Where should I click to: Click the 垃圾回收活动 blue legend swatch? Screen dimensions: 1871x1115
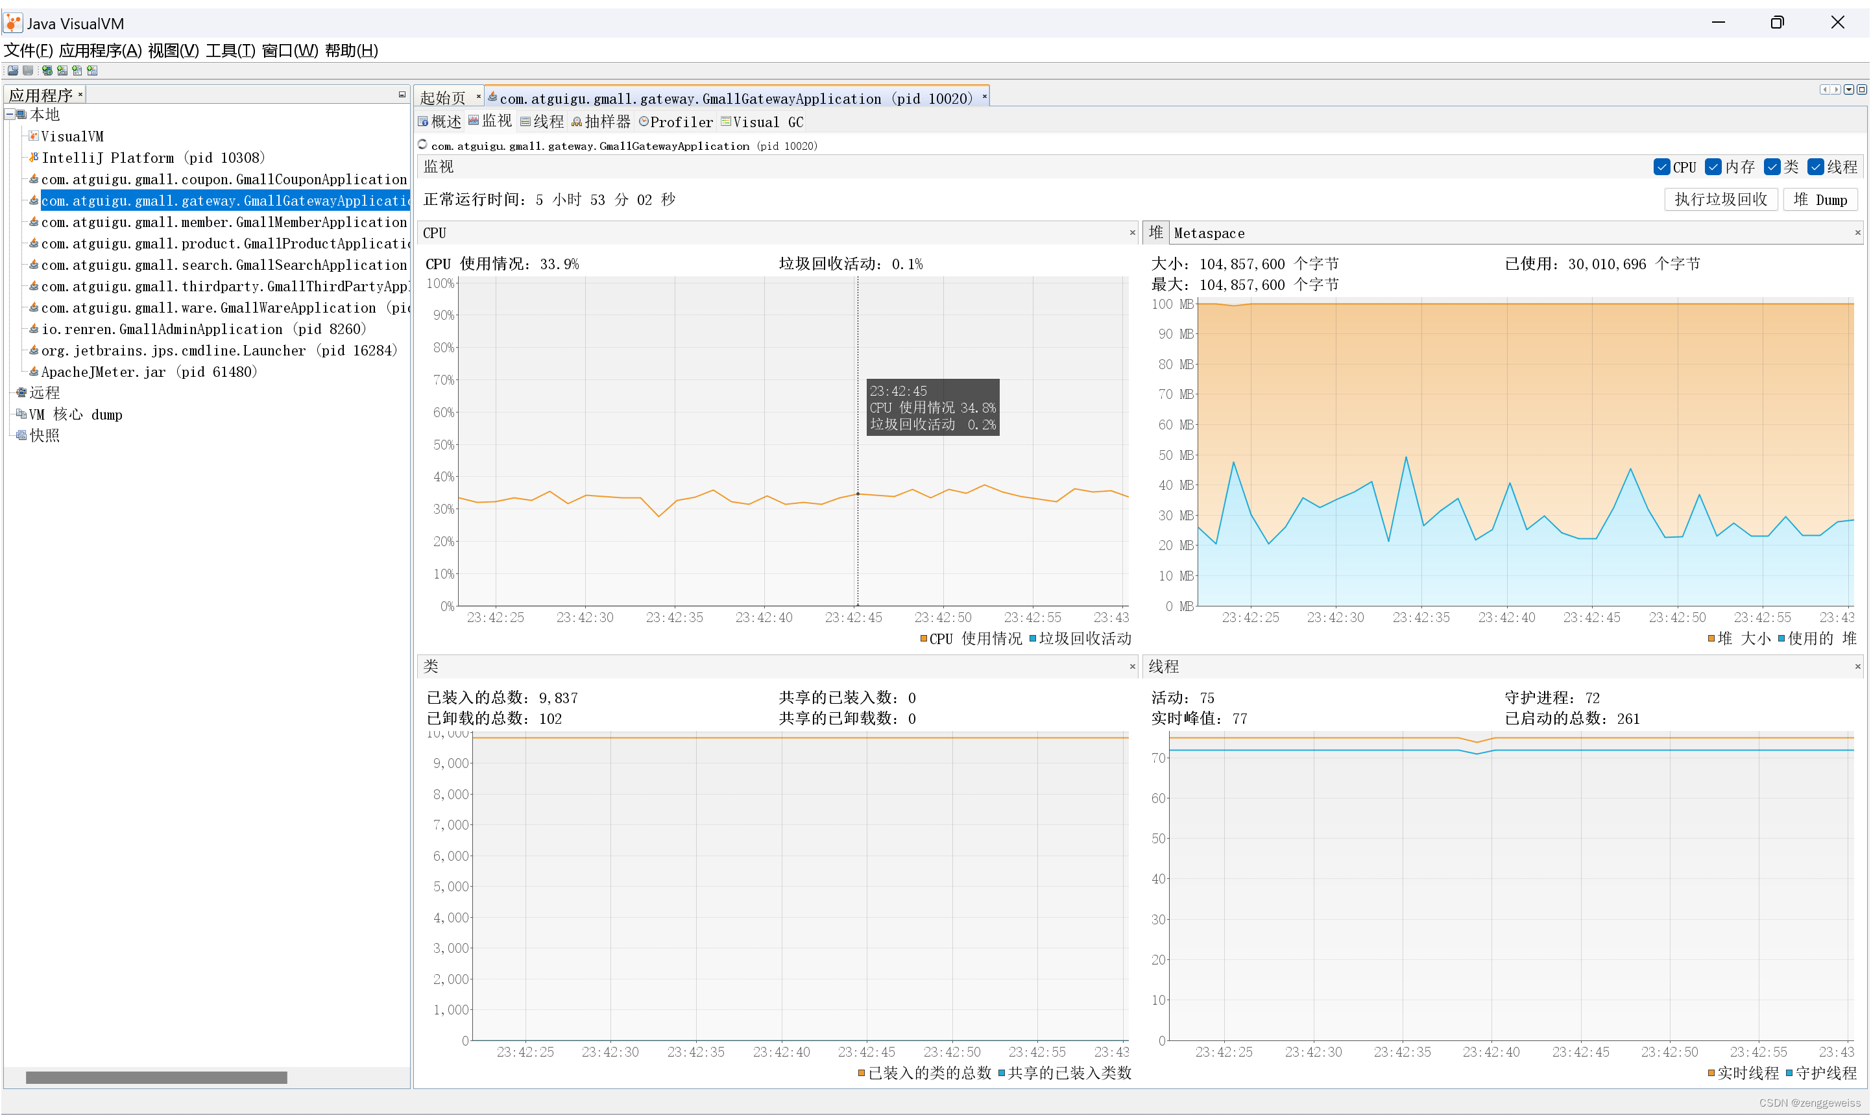coord(1032,639)
